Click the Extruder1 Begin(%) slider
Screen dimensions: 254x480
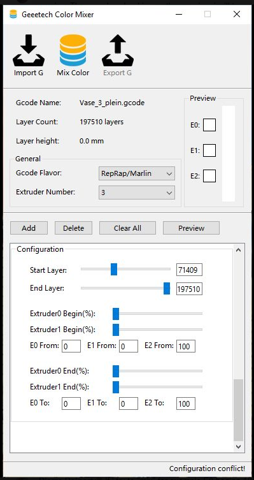[157, 330]
